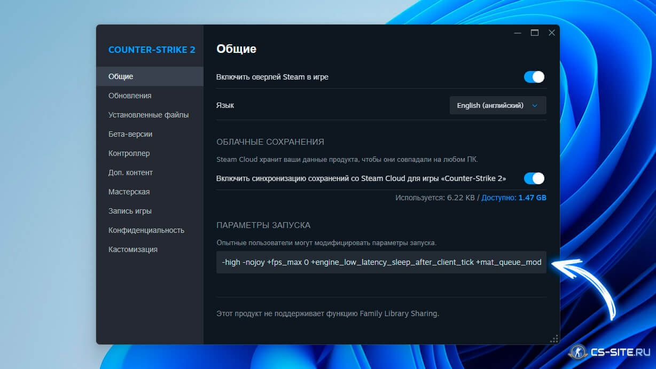Open the Обновления section
656x369 pixels.
(x=150, y=96)
